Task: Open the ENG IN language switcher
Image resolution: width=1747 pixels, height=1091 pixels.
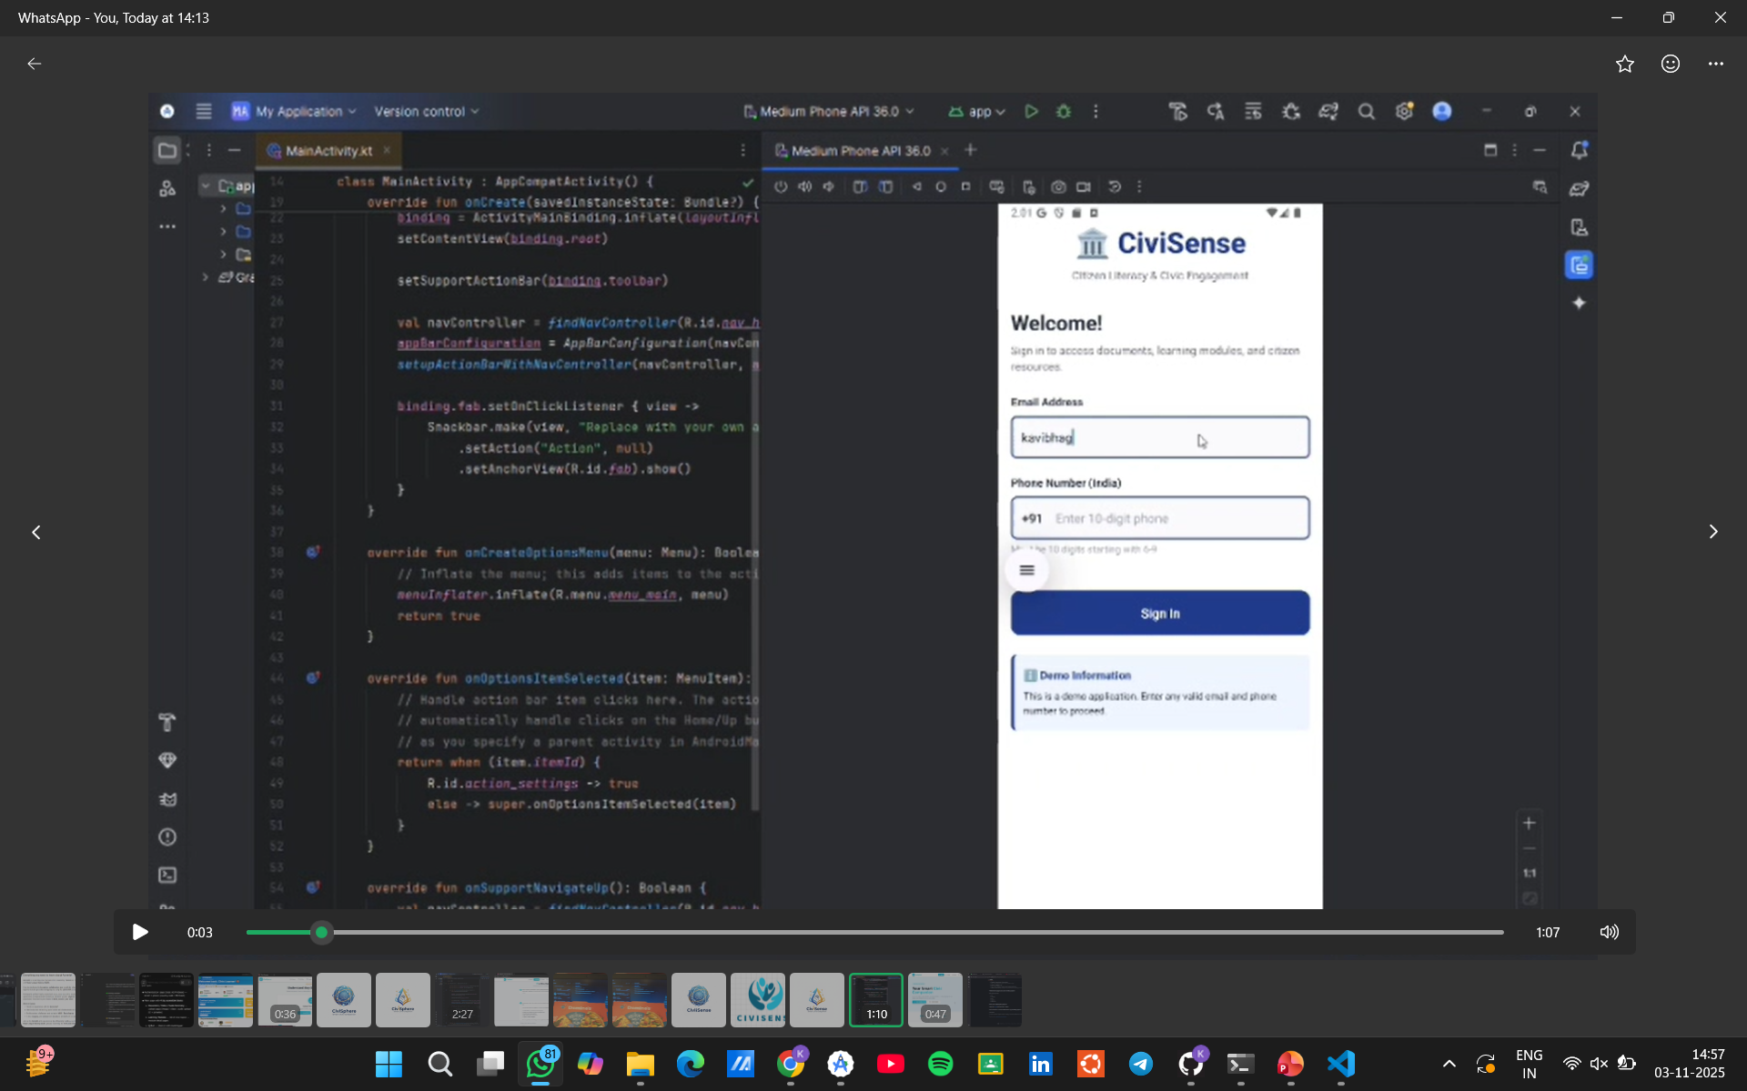Action: coord(1529,1064)
